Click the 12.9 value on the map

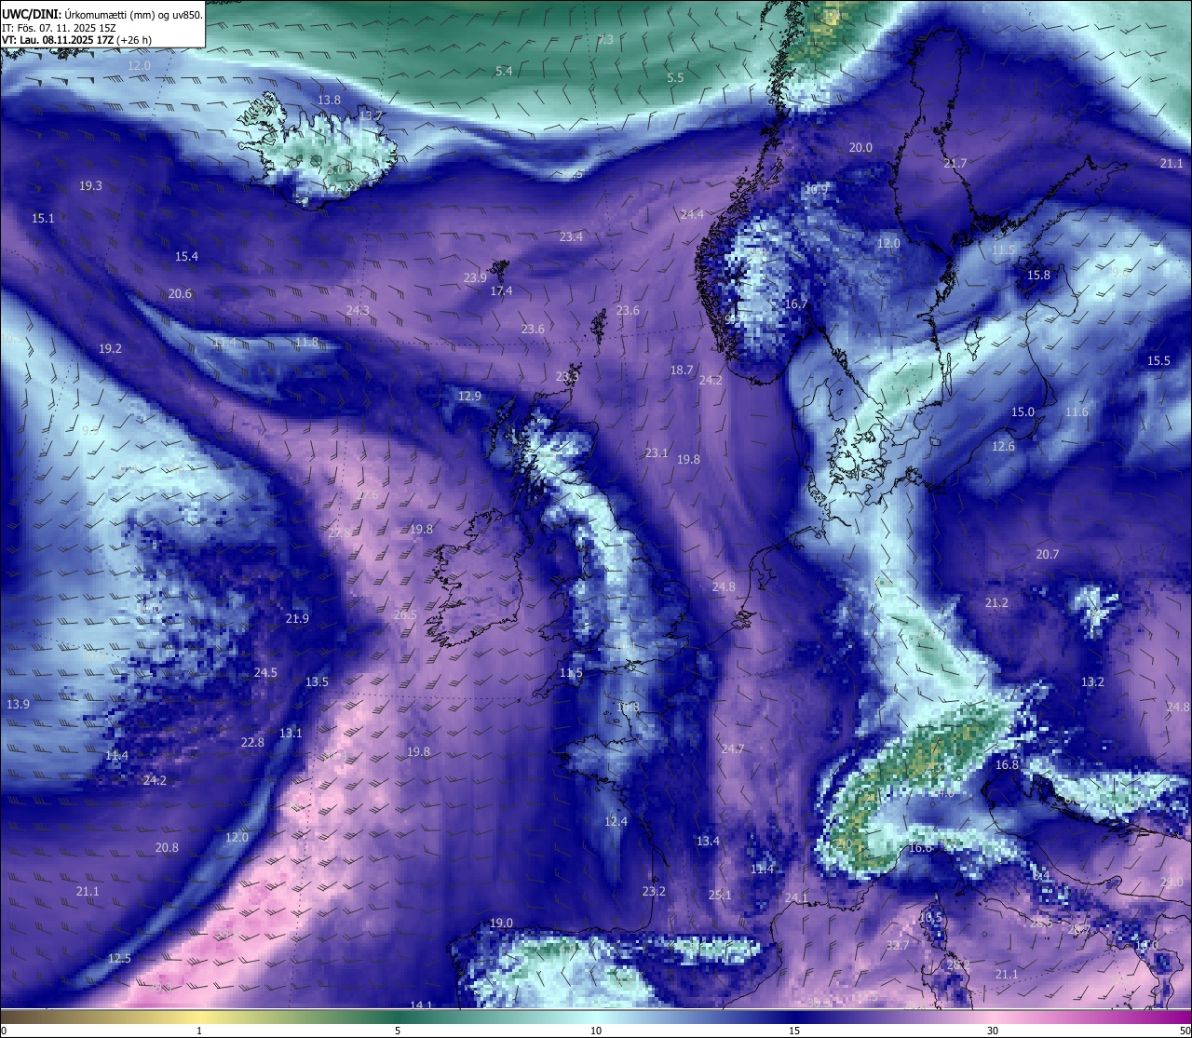(469, 397)
